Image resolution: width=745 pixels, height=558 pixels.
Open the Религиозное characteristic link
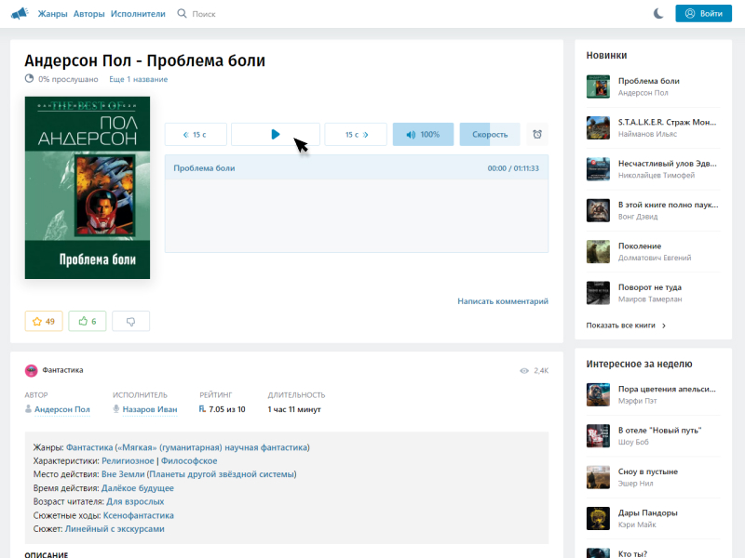pos(128,460)
